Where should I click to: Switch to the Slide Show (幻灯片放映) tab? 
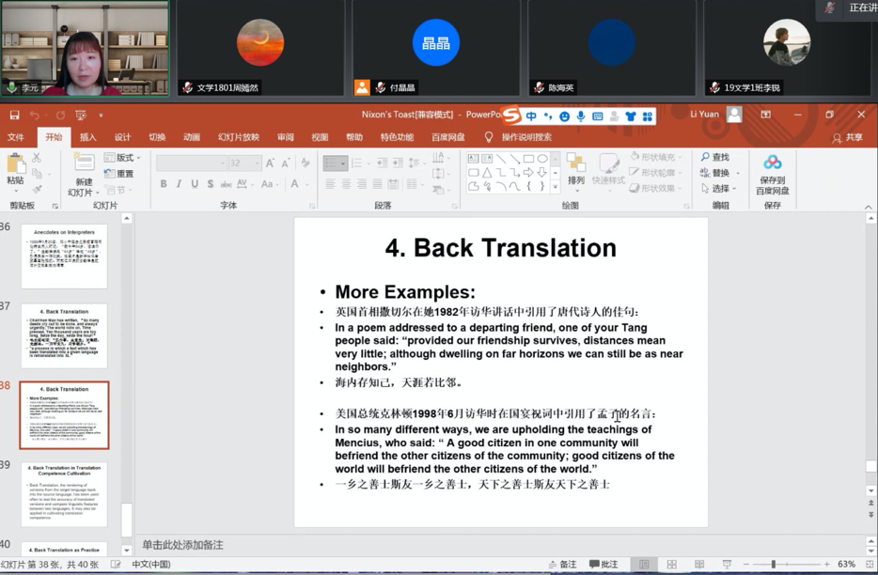coord(238,137)
